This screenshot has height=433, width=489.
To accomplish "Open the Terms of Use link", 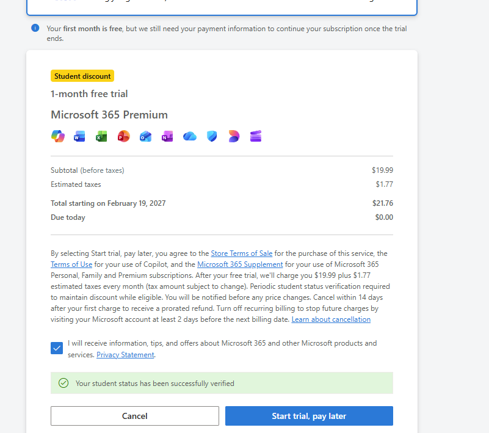I will [71, 264].
